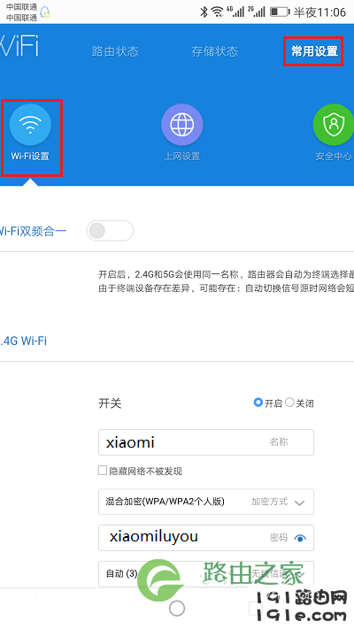
Task: Click the xiaomi network name field
Action: coord(206,442)
